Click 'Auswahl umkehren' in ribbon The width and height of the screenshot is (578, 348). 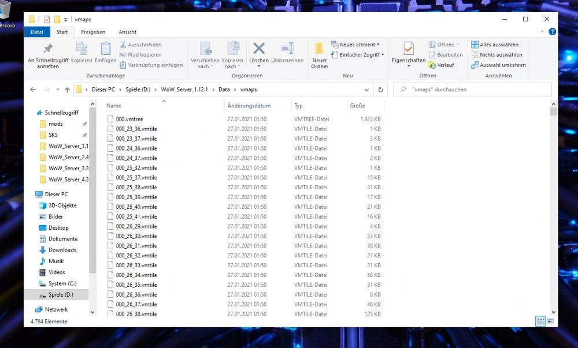(x=498, y=65)
